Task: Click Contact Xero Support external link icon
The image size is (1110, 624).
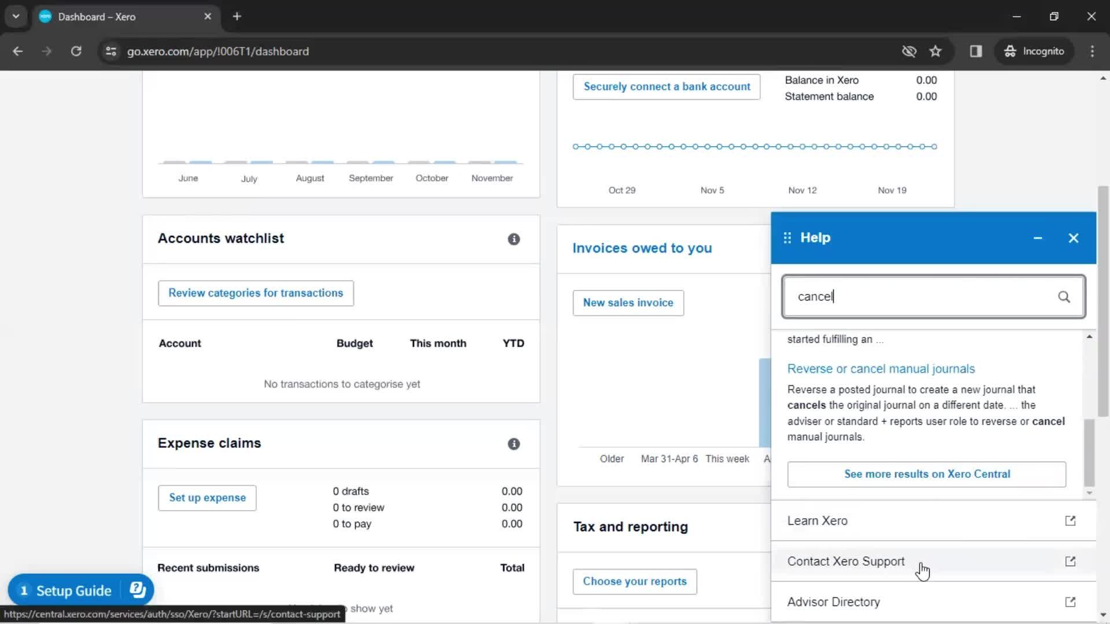Action: pos(1070,562)
